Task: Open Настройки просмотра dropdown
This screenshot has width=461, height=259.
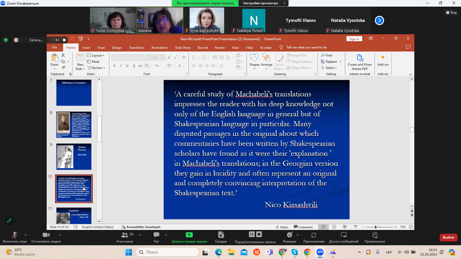Action: [x=263, y=3]
